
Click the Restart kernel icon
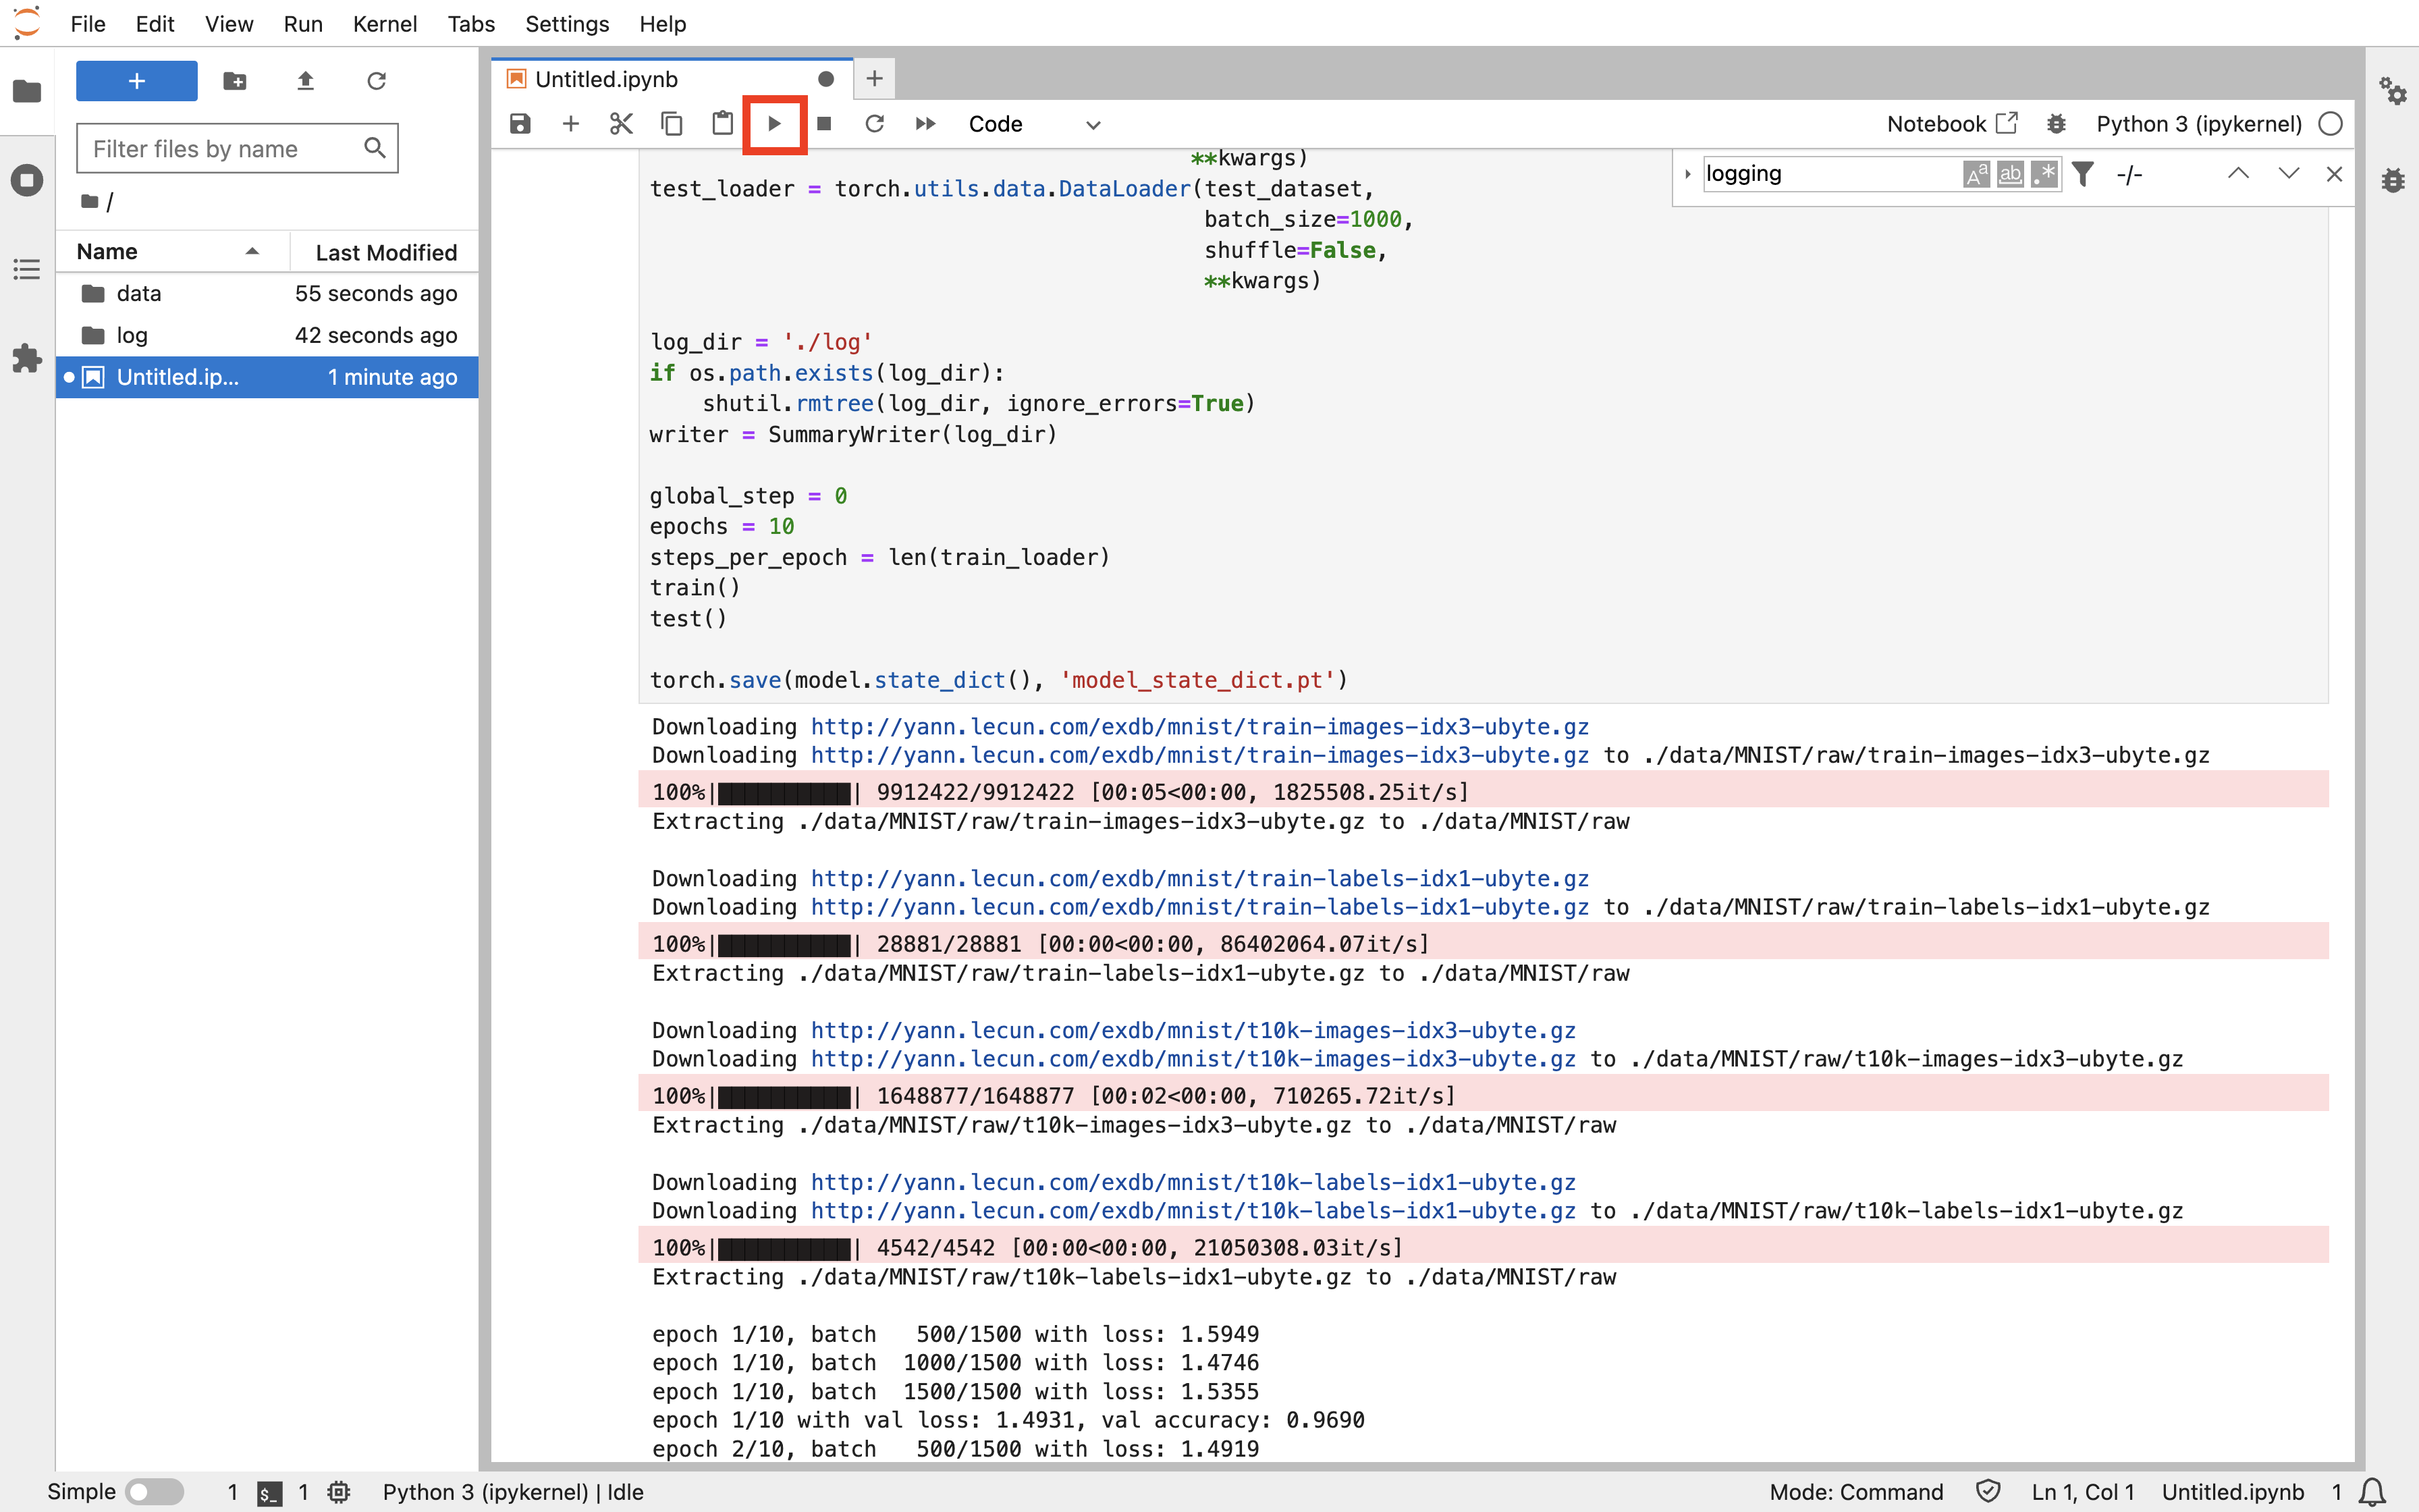point(874,124)
